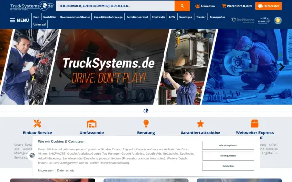Click the Umfassende heading
This screenshot has height=182, width=292.
tap(91, 133)
